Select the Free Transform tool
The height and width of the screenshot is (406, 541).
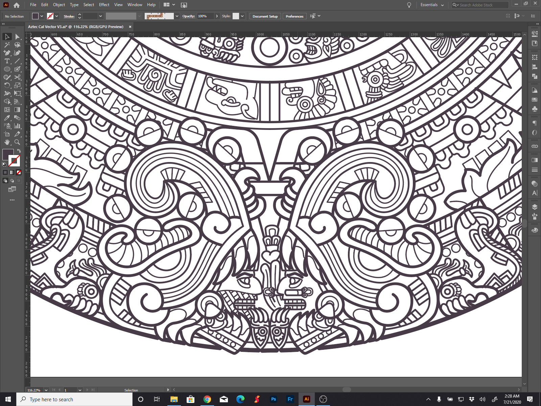pyautogui.click(x=17, y=93)
